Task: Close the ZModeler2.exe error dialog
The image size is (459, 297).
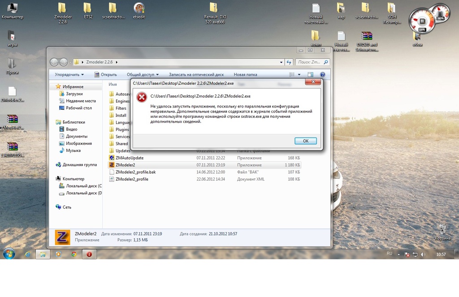Action: tap(312, 82)
